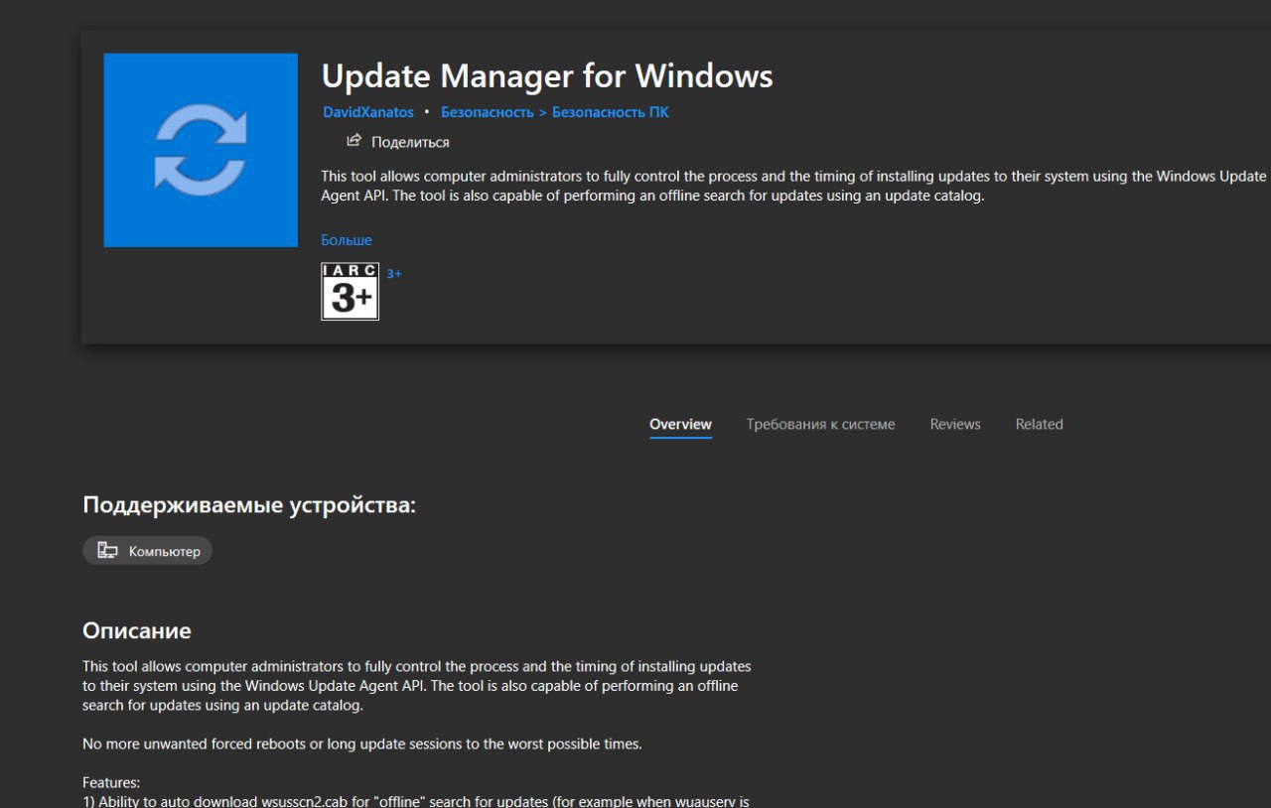Viewport: 1271px width, 808px height.
Task: Click the IARC 3+ rating badge
Action: point(351,292)
